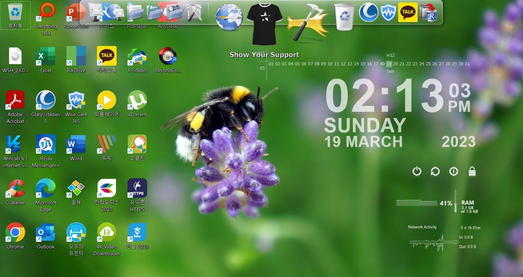Open the RaiDrive shortcut
Image resolution: width=523 pixels, height=277 pixels.
click(x=76, y=60)
